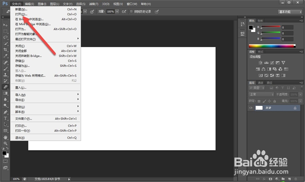Open the 类型 layer filter dropdown

click(257, 88)
